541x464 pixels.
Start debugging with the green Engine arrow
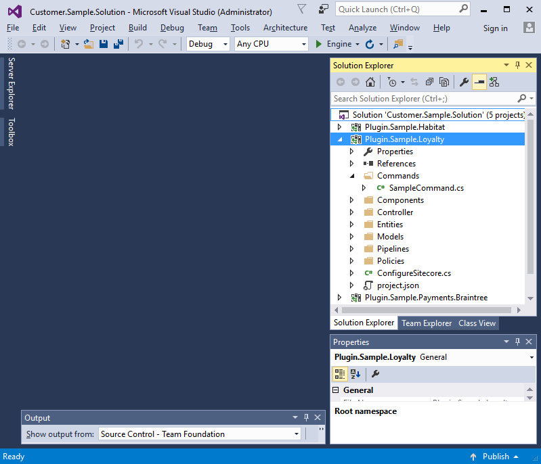click(318, 44)
